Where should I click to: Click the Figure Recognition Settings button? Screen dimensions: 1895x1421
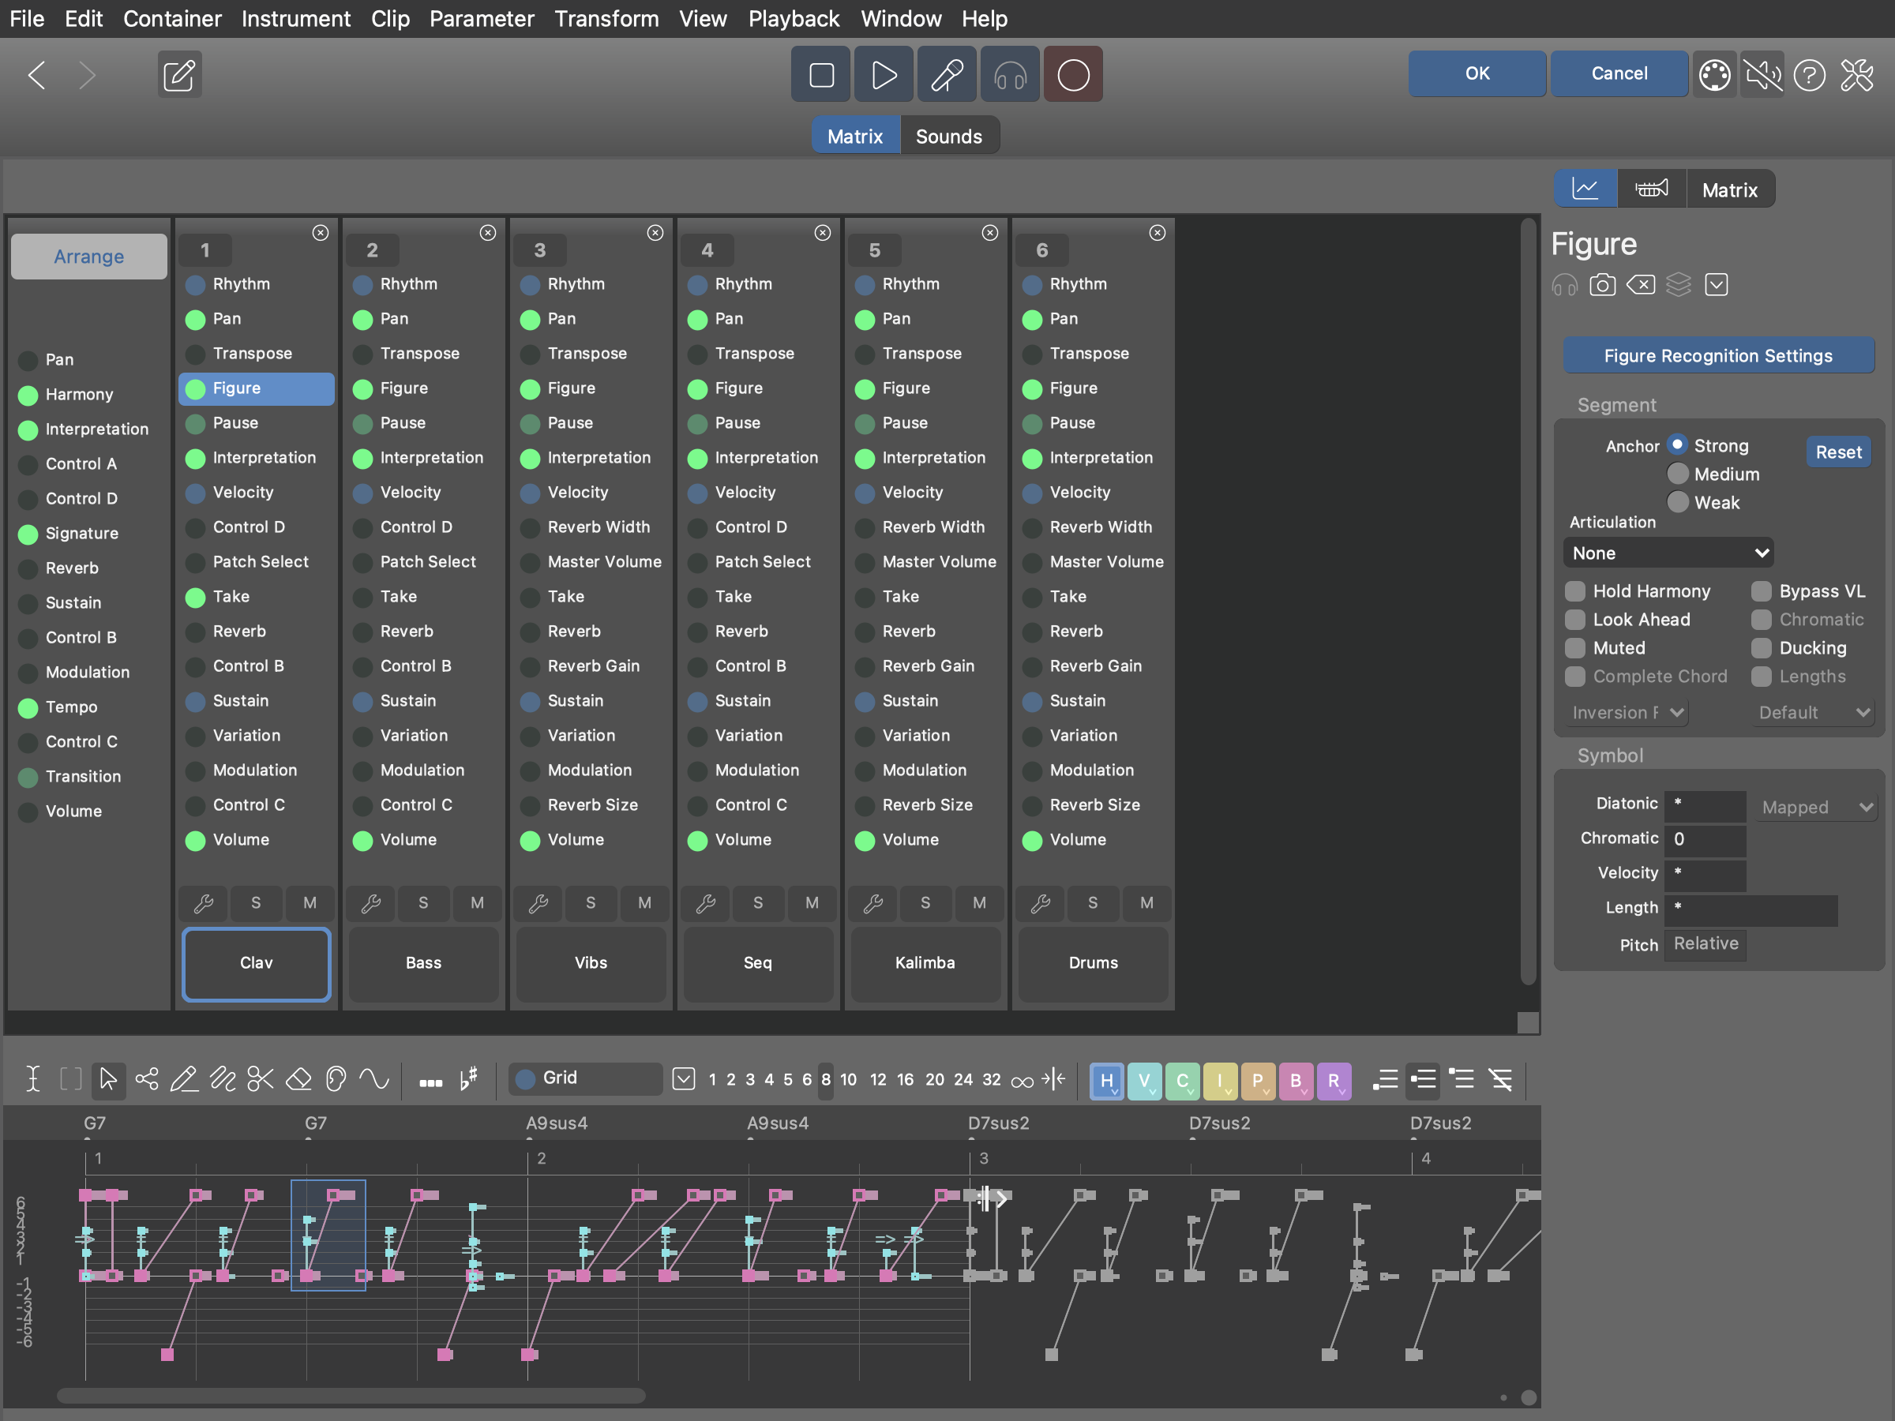point(1717,355)
